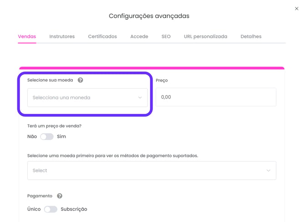305x222 pixels.
Task: Click the Não label of the sale price toggle
Action: (32, 136)
